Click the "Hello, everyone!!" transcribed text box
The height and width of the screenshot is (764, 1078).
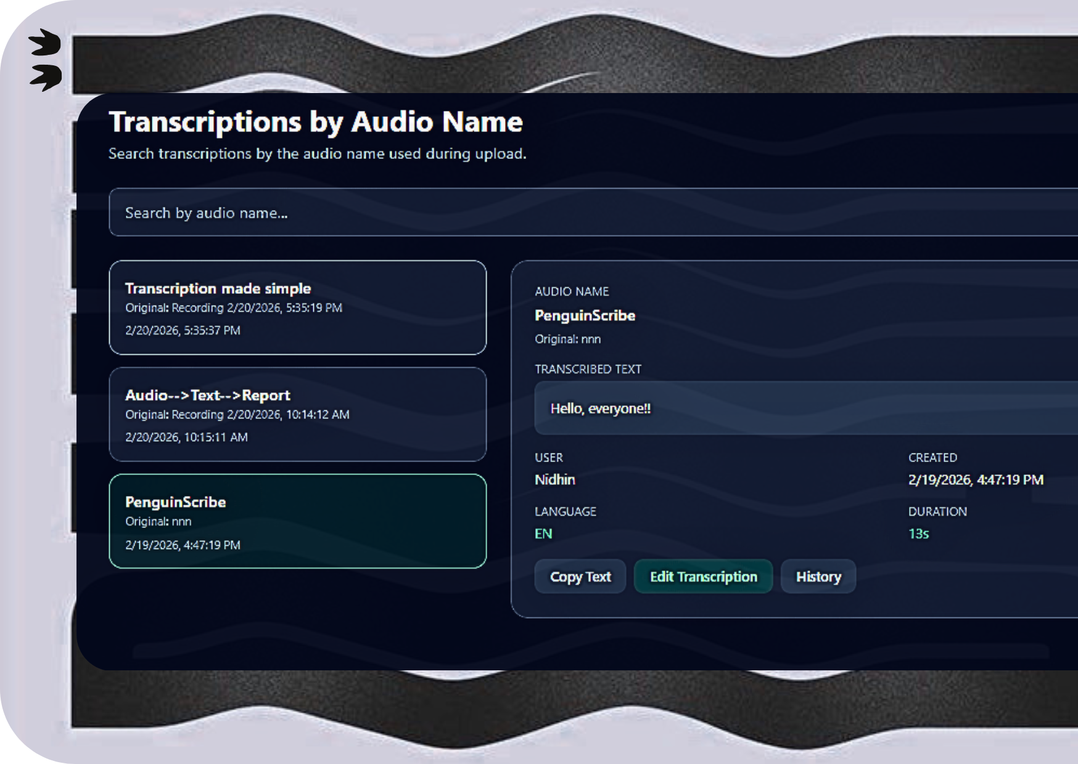pos(601,407)
